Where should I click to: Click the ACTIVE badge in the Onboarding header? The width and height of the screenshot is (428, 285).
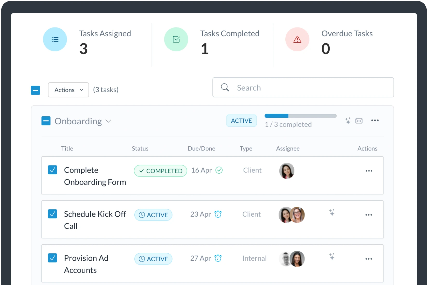click(241, 120)
